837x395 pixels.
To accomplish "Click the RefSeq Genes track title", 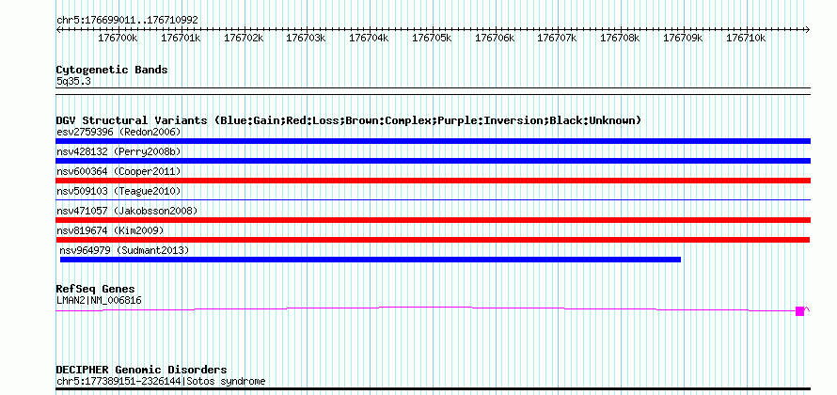I will 96,290.
